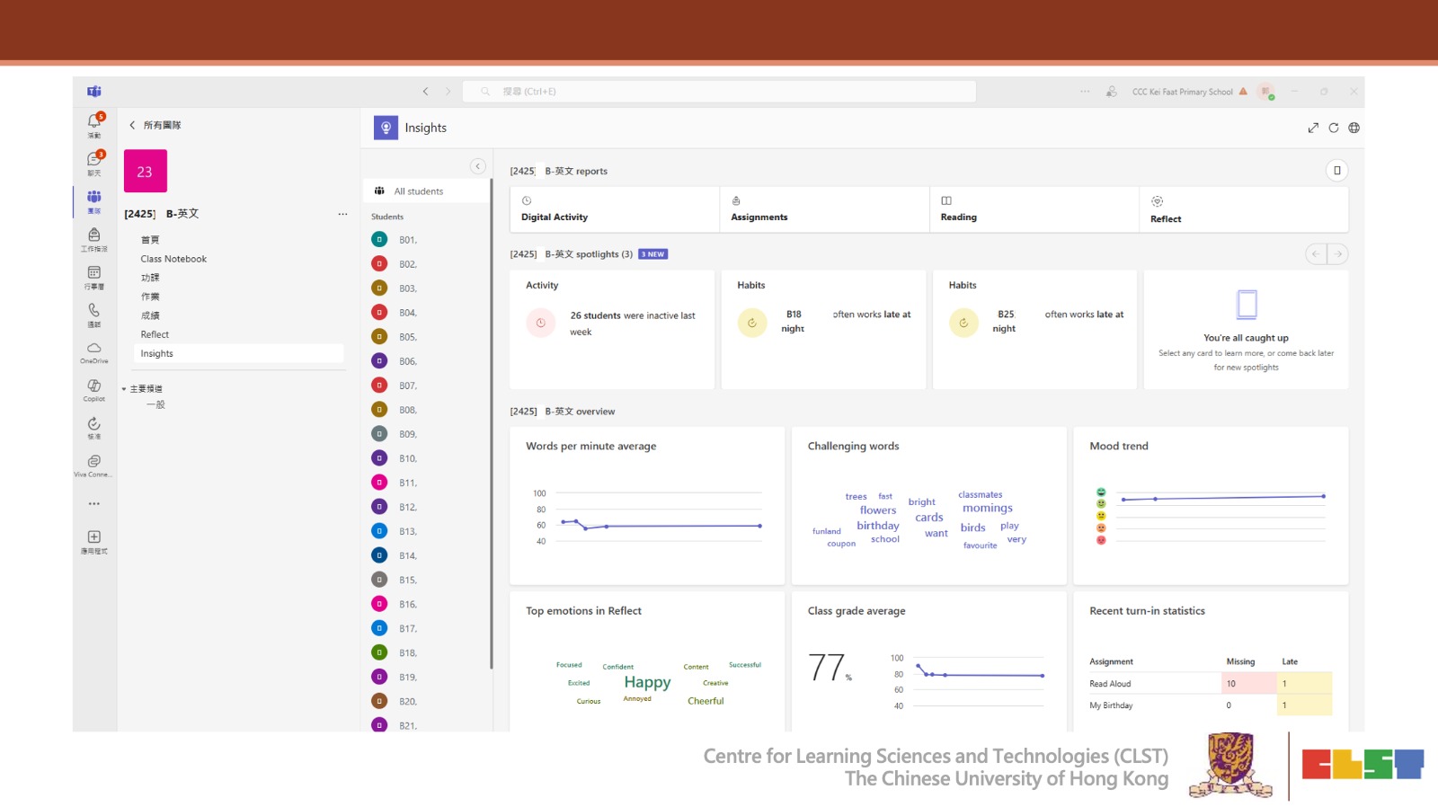Open the Reading report tab
This screenshot has width=1438, height=807.
[1034, 209]
